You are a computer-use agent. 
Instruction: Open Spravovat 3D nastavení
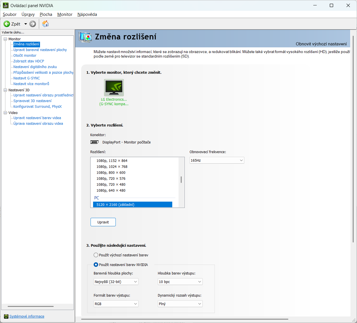coord(32,101)
